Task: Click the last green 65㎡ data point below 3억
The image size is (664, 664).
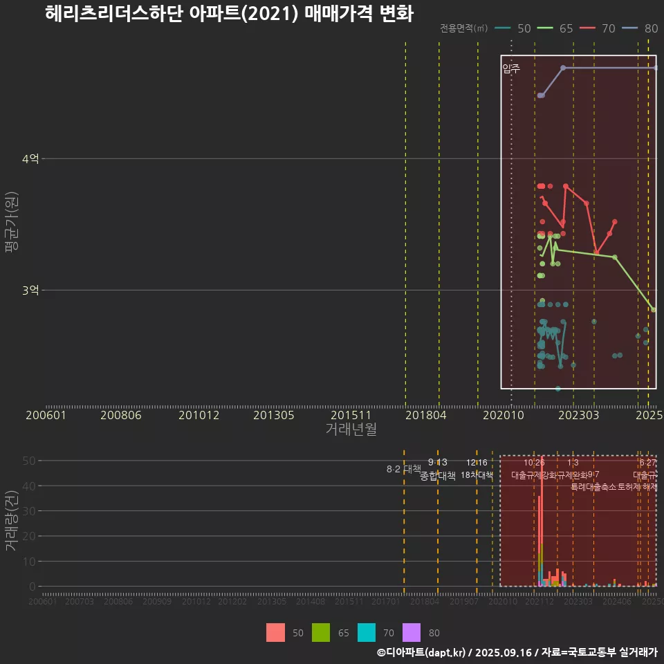Action: point(654,310)
